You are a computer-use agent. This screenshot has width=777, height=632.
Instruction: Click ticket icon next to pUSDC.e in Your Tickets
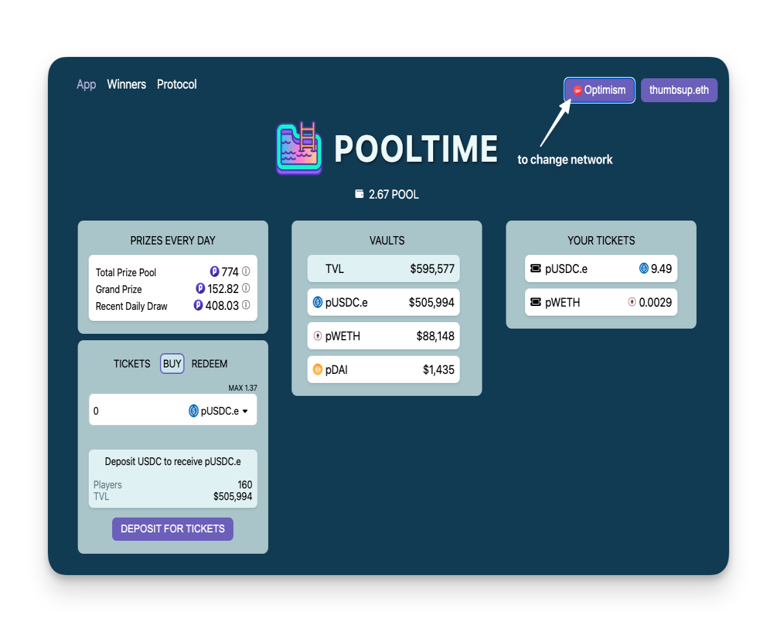535,268
